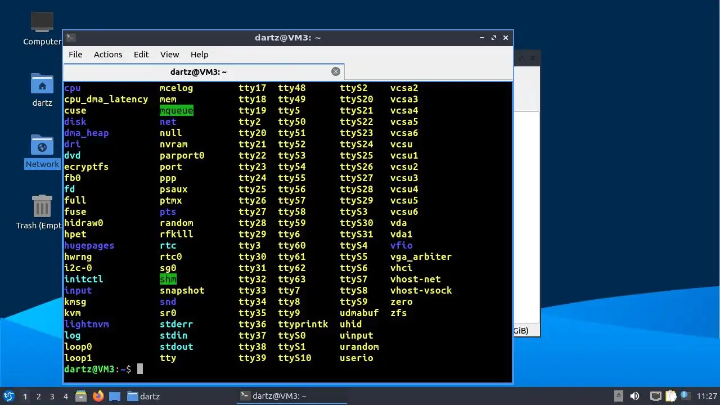
Task: Minimize the terminal window
Action: pyautogui.click(x=482, y=38)
